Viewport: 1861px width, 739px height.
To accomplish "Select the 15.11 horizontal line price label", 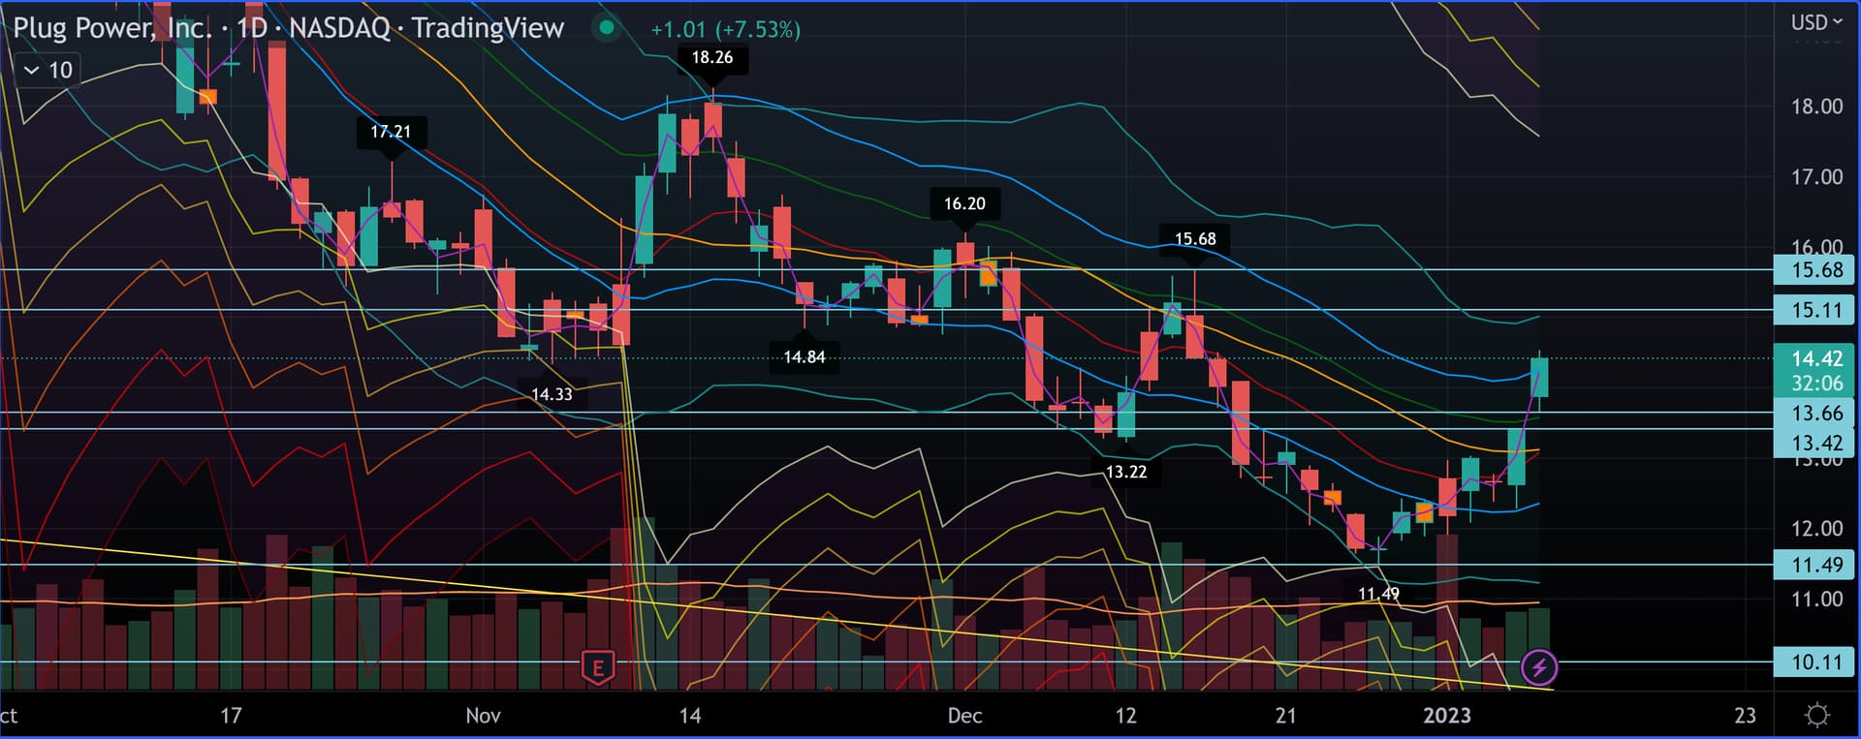I will tap(1814, 310).
